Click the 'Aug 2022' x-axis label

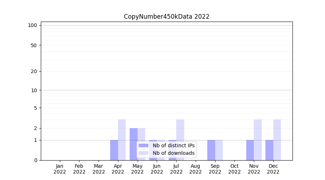point(195,169)
